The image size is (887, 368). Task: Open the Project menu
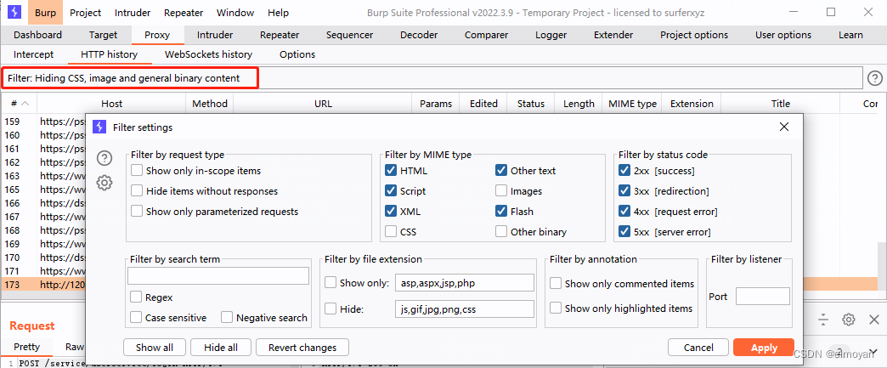point(86,13)
